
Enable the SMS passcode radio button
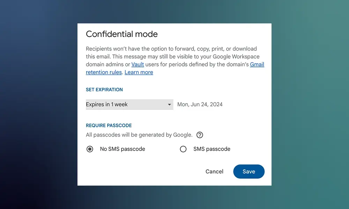[183, 149]
